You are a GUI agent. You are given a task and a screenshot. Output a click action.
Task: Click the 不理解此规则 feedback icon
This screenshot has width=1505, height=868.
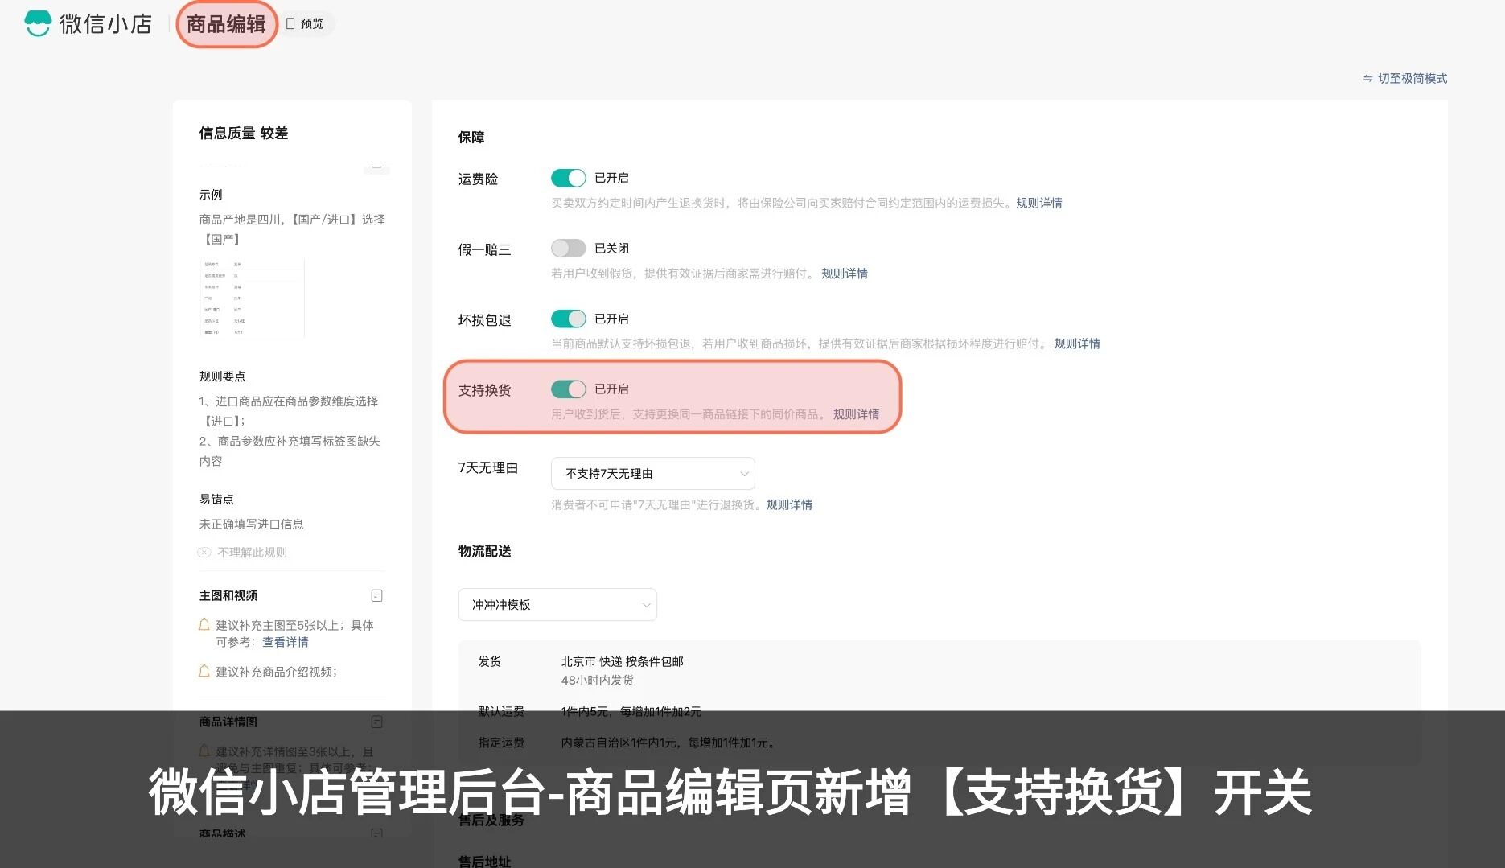pos(204,552)
